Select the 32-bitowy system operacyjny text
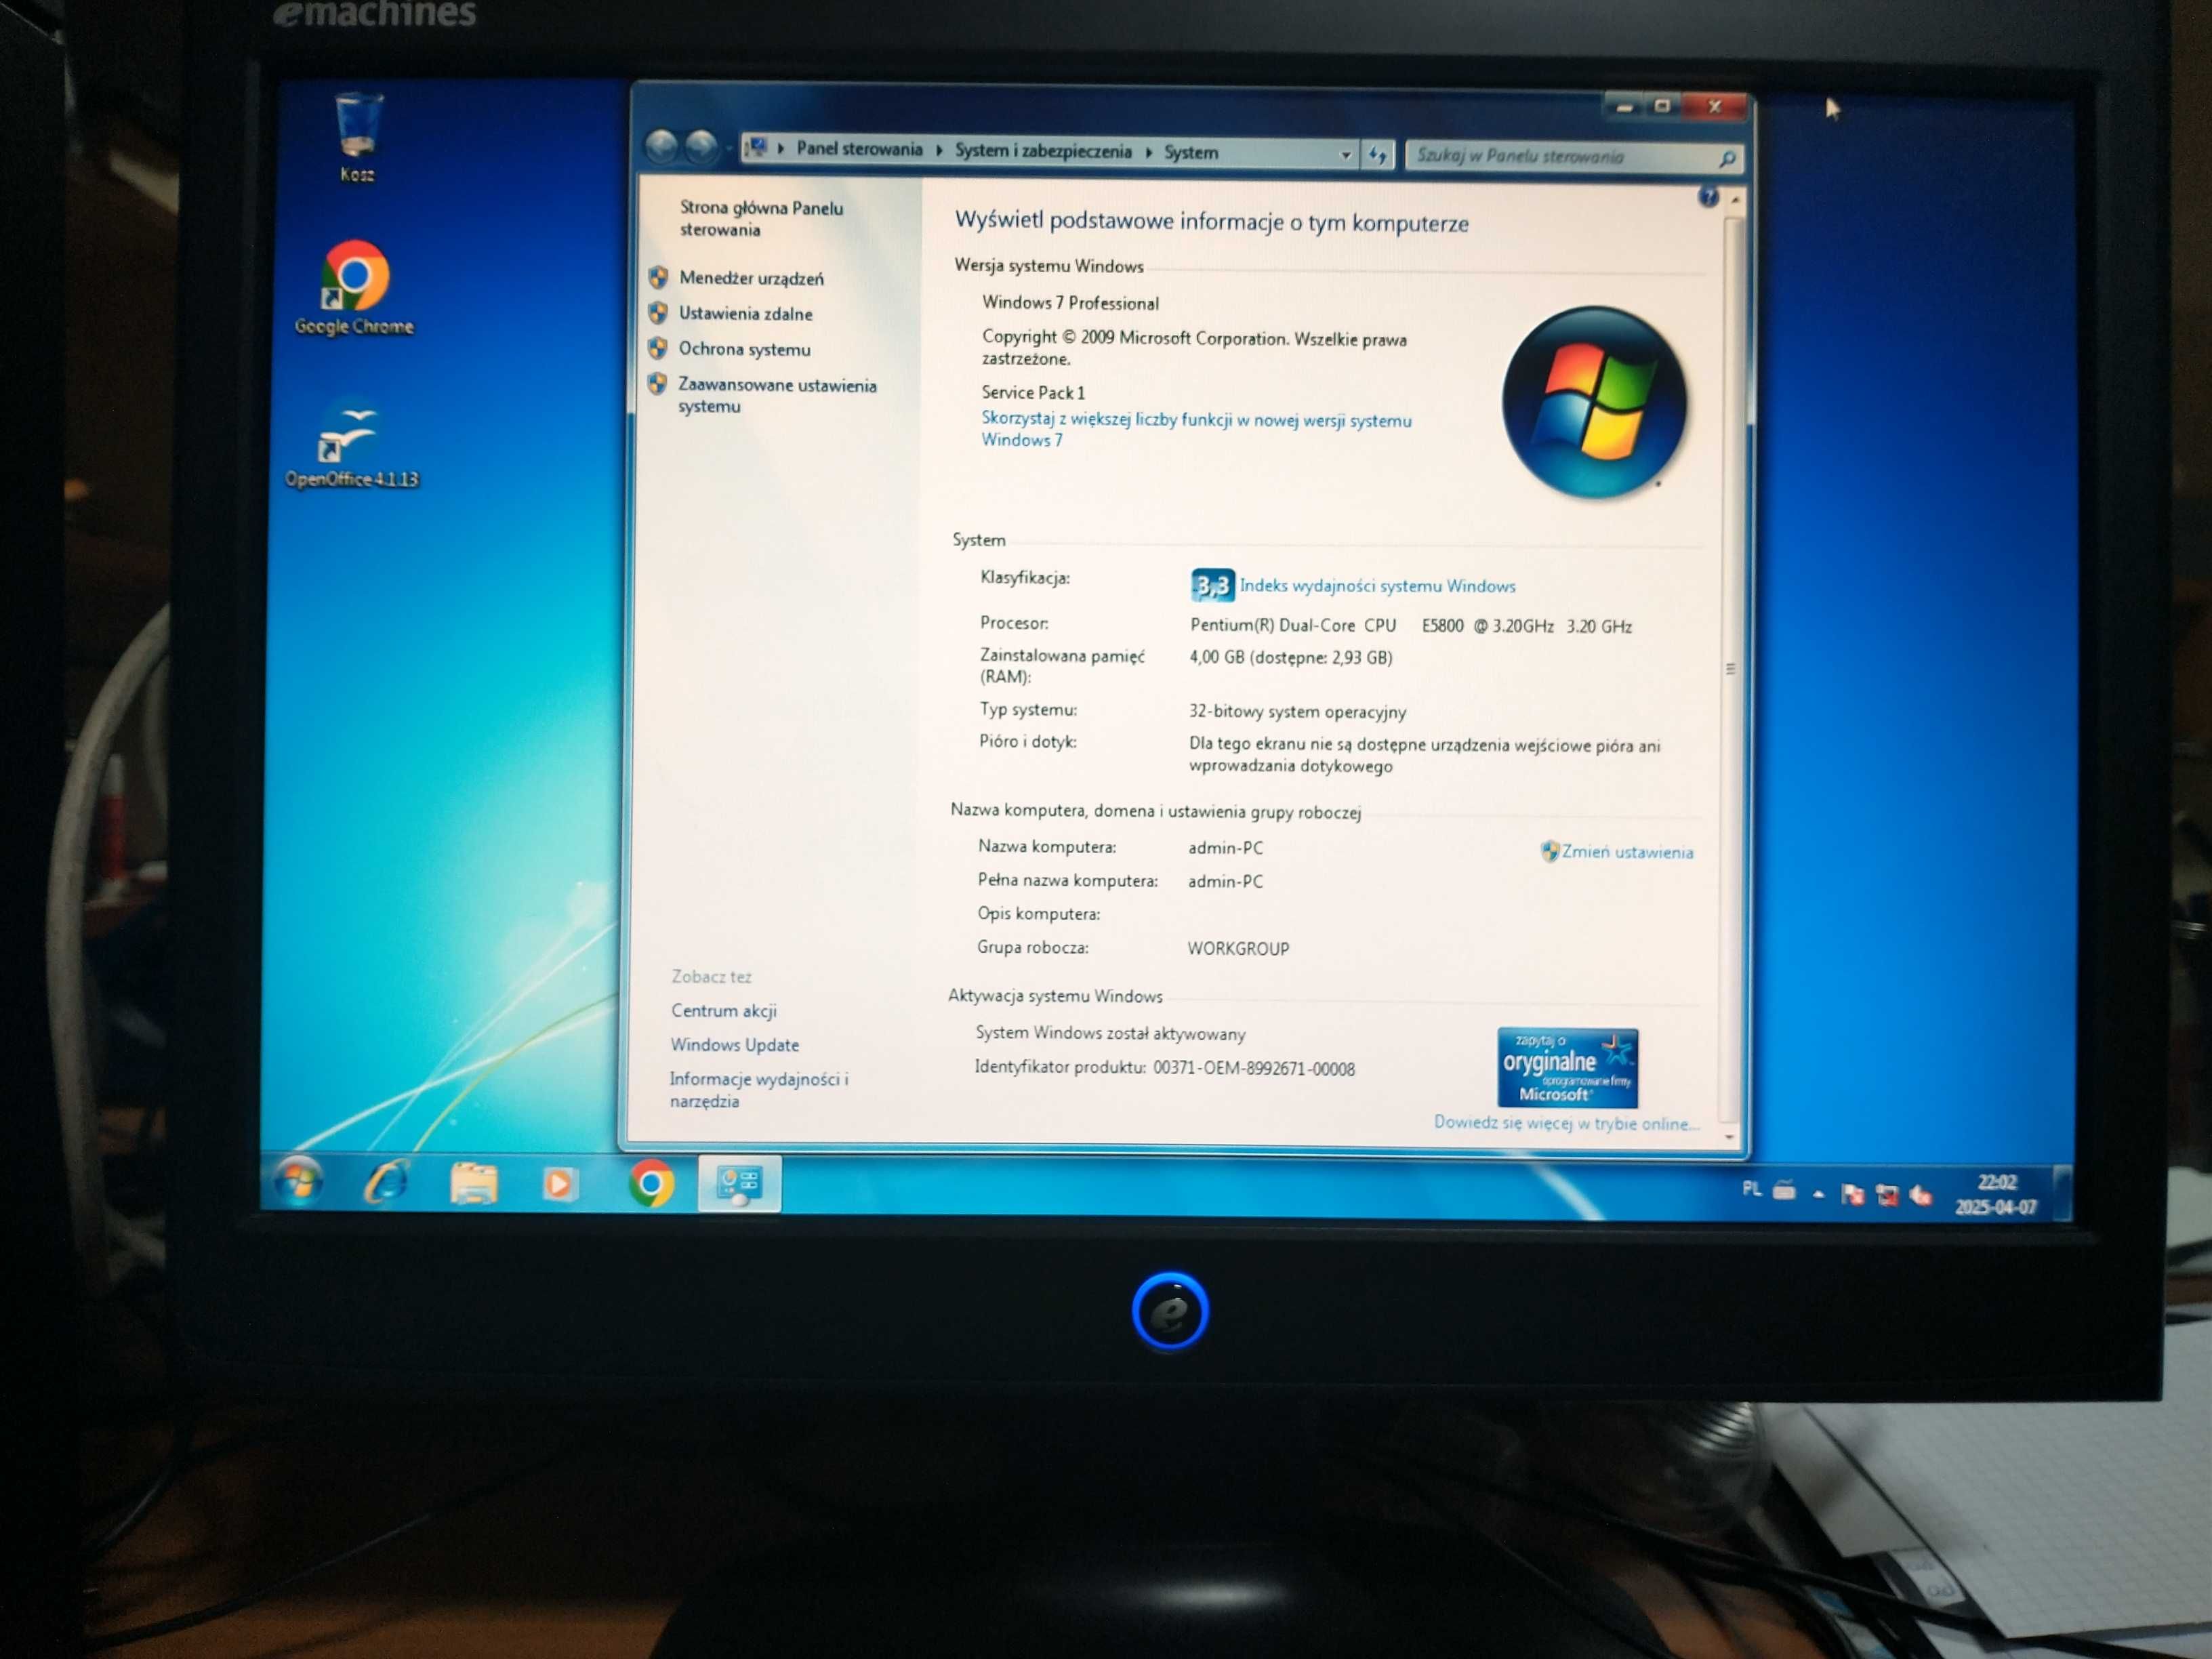This screenshot has height=1659, width=2212. pos(1297,711)
